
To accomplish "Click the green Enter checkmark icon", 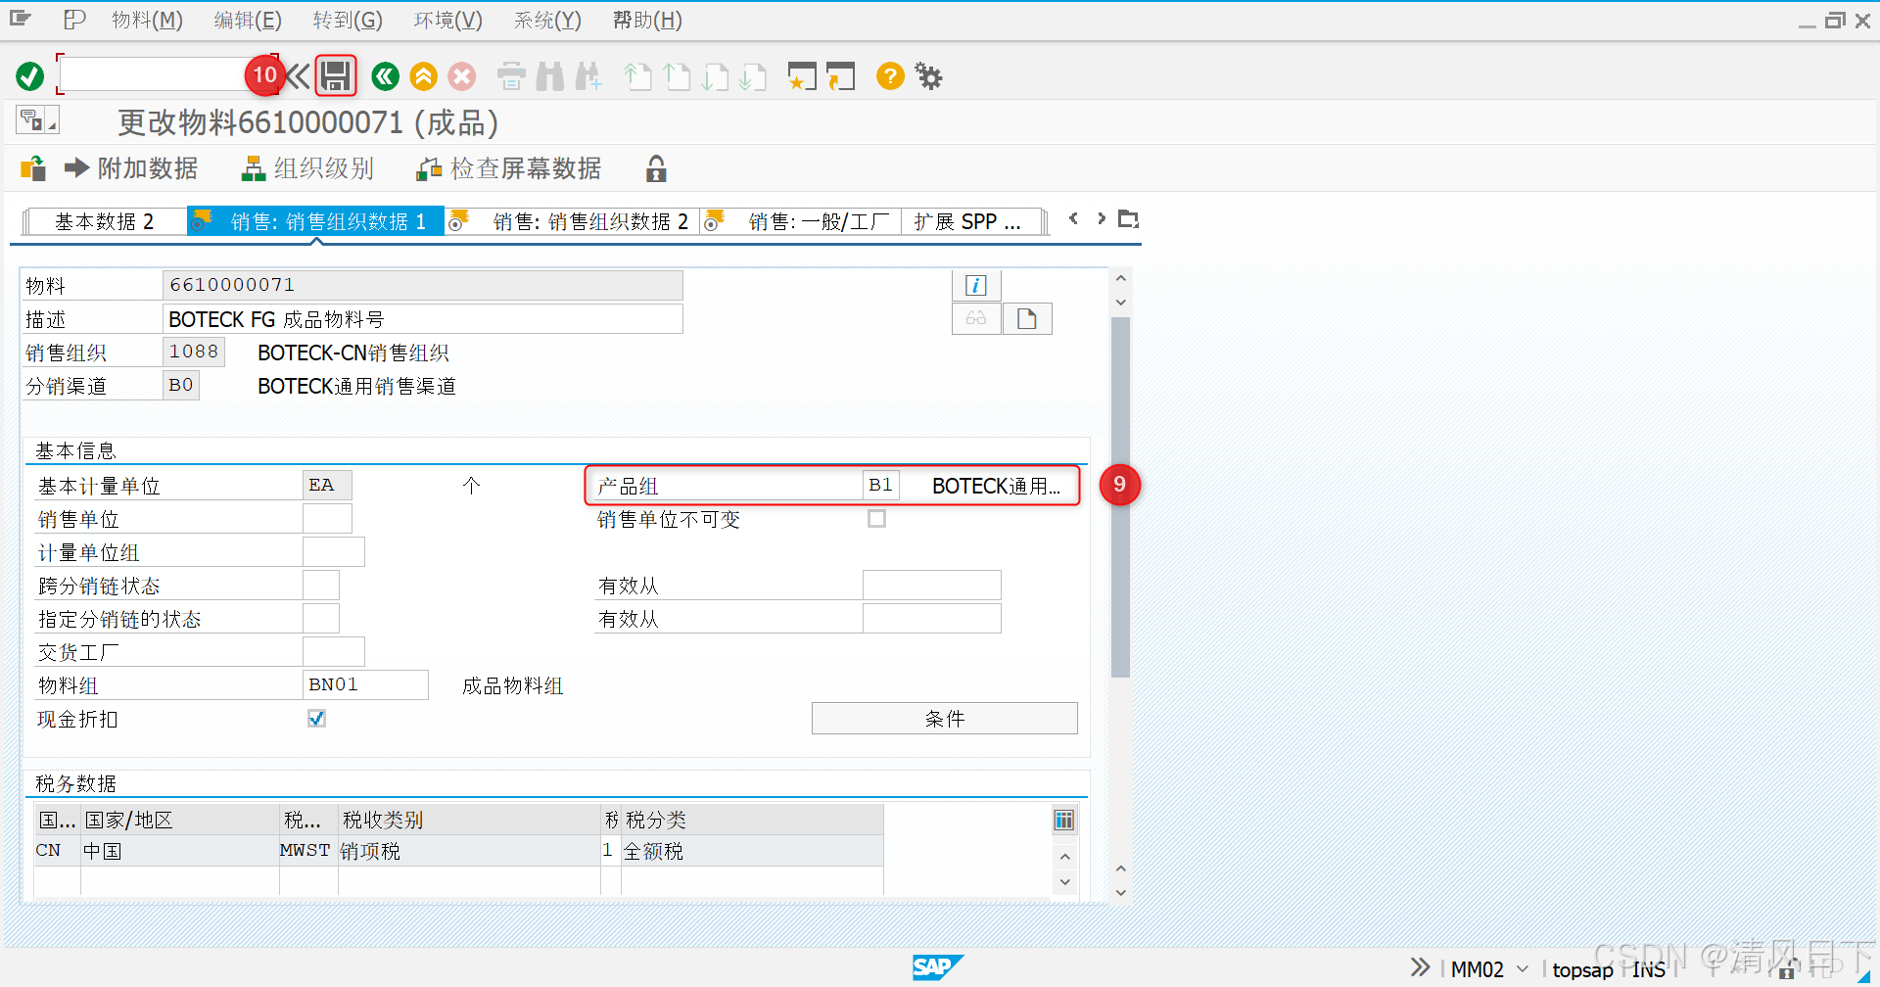I will pos(30,76).
